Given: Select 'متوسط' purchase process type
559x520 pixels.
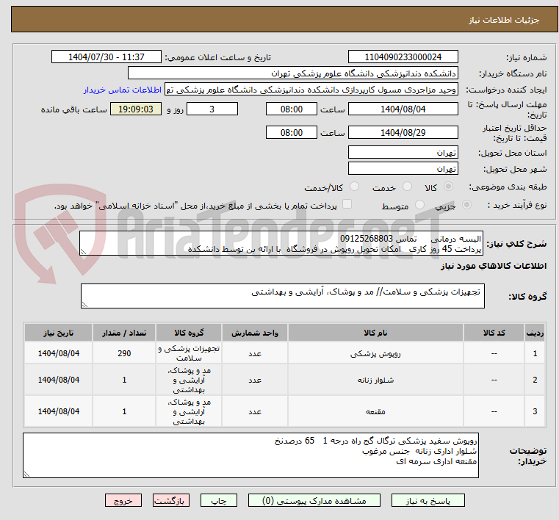Looking at the screenshot, I should 420,206.
